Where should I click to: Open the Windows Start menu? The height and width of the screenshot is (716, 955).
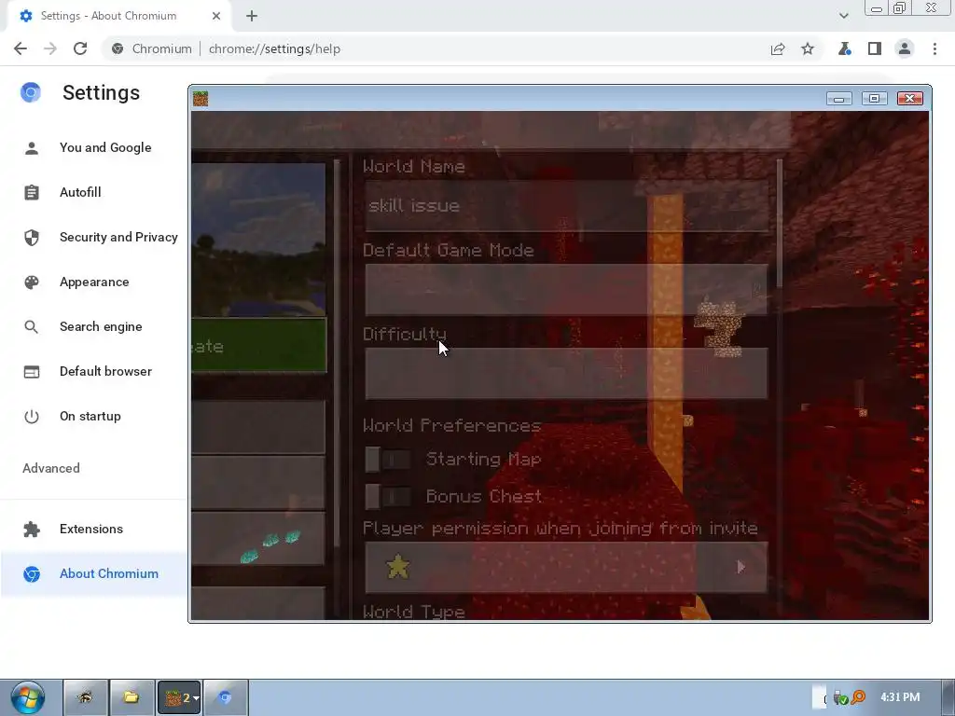pyautogui.click(x=27, y=697)
